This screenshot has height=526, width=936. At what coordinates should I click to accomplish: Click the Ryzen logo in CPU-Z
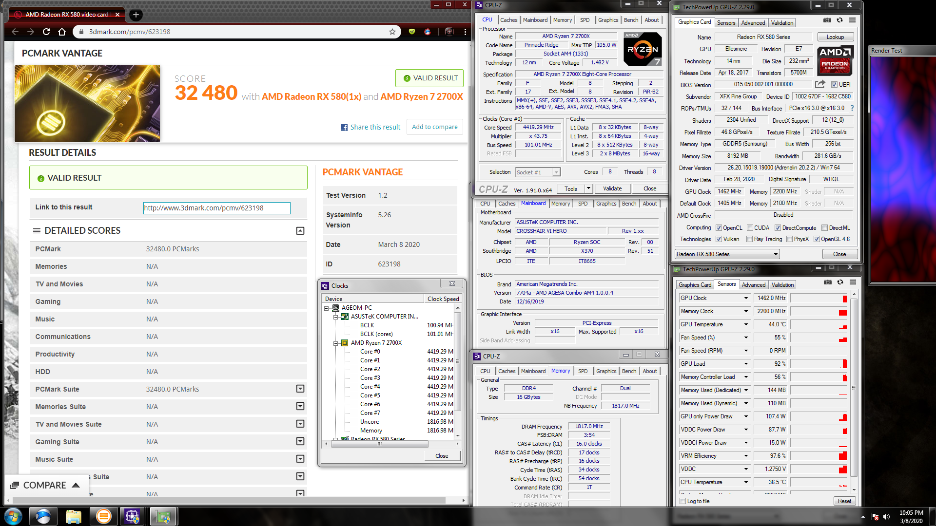(x=643, y=49)
